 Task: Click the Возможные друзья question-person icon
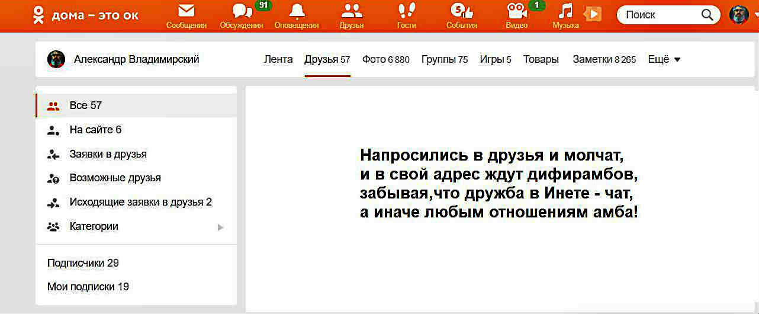point(53,178)
